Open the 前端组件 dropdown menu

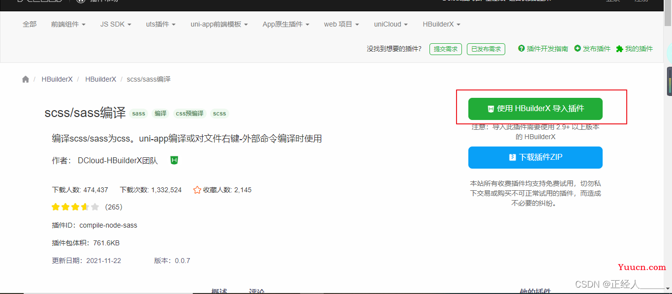(68, 24)
